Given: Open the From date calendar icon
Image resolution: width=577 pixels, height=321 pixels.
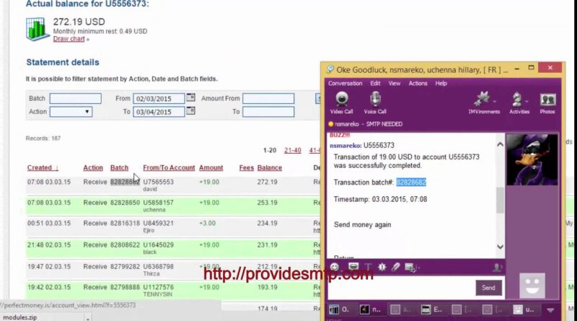Looking at the screenshot, I should [190, 97].
